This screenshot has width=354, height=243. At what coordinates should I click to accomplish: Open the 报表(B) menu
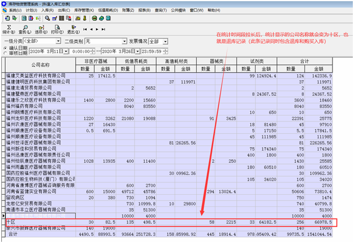(144, 10)
